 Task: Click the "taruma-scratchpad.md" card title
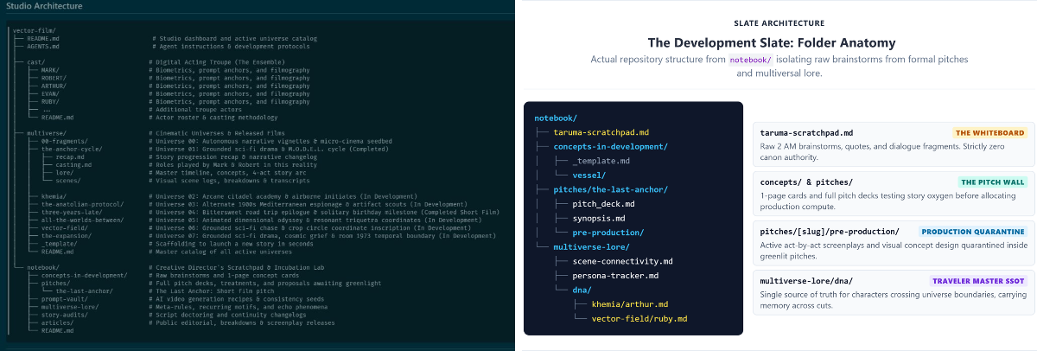point(807,133)
